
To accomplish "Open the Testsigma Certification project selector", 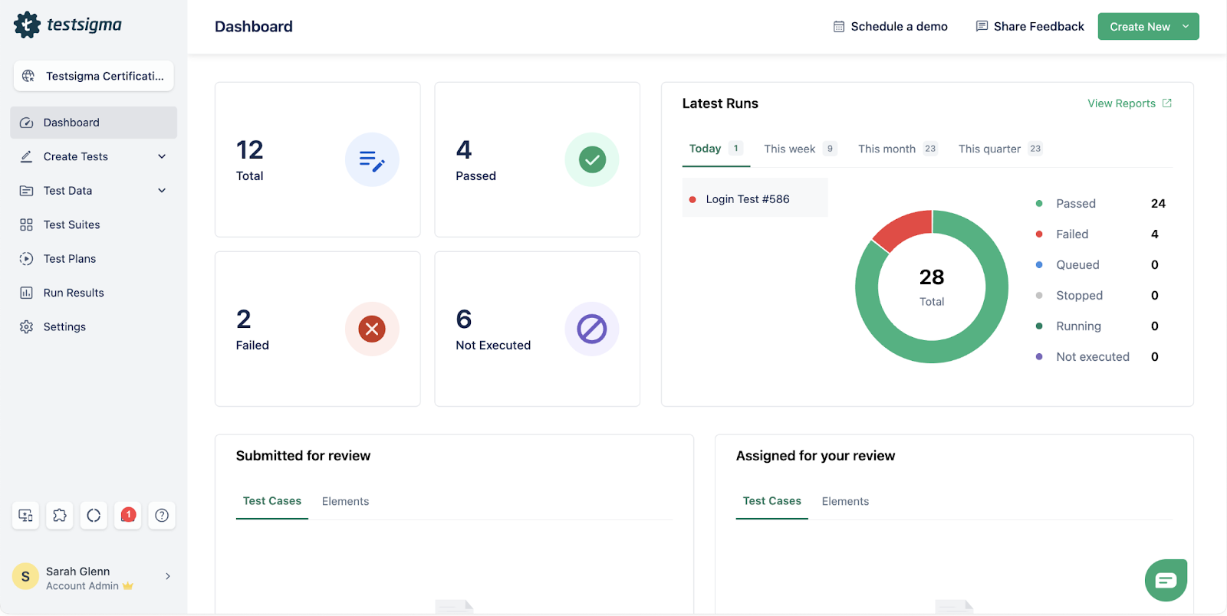I will (x=94, y=76).
